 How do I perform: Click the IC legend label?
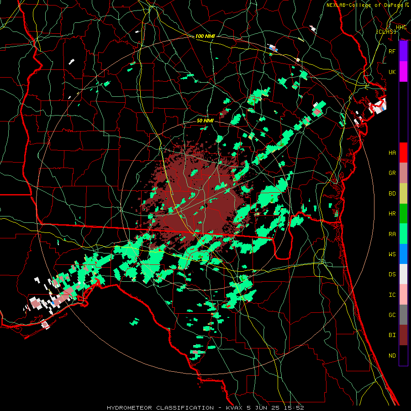click(x=392, y=295)
